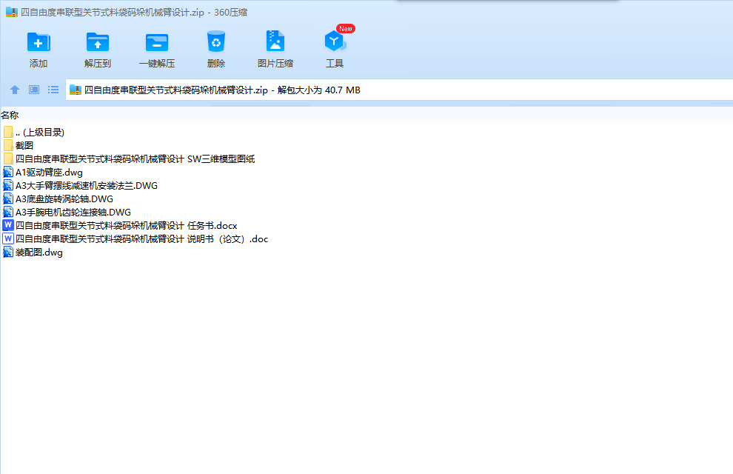Viewport: 733px width, 474px height.
Task: Click the folder icon beside SW三维模型图纸
Action: (x=8, y=159)
